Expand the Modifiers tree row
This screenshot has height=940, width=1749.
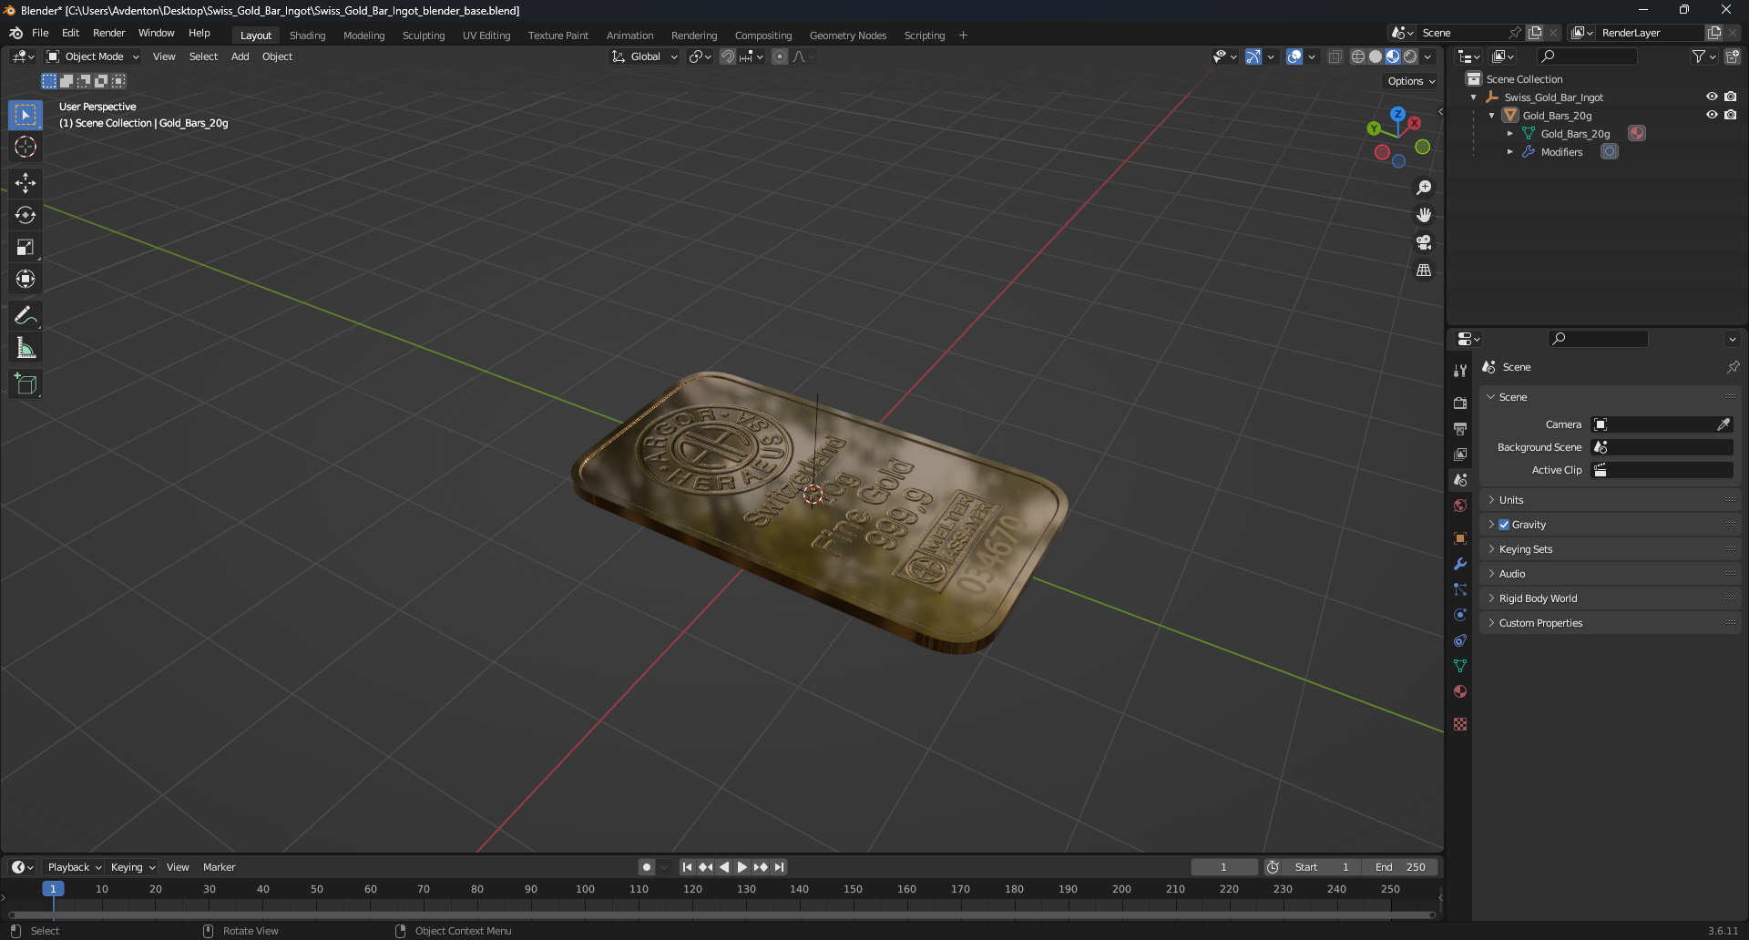1510,152
